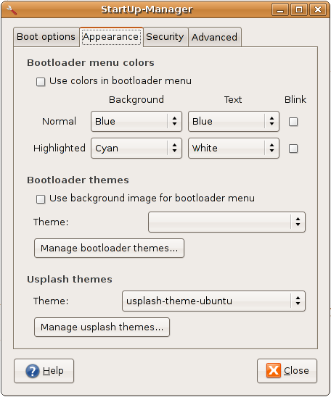This screenshot has width=331, height=397.
Task: Close the window with the title bar X
Action: coord(318,10)
